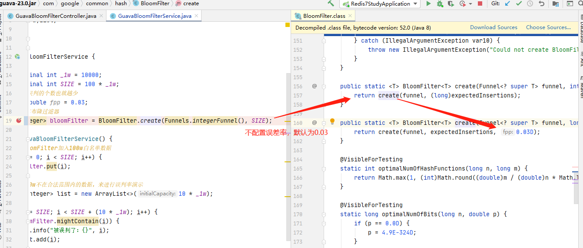
Task: Close the GuavaBloomFilterController.java tab
Action: (x=101, y=16)
